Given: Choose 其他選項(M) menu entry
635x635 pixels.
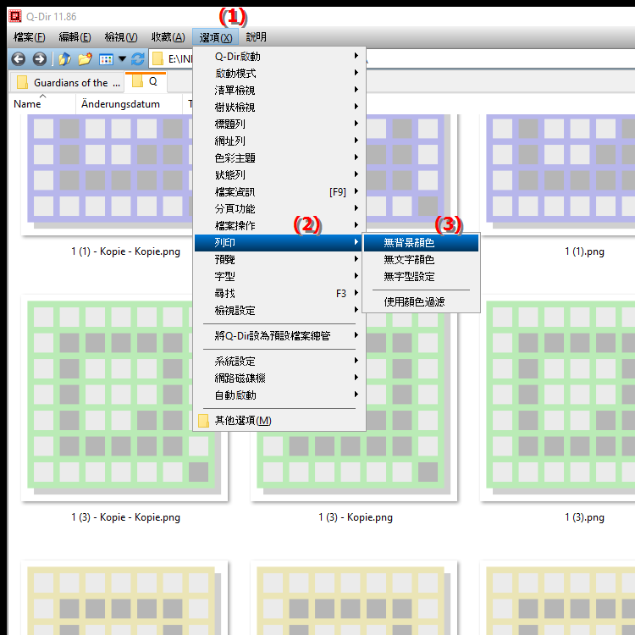Looking at the screenshot, I should pyautogui.click(x=279, y=421).
